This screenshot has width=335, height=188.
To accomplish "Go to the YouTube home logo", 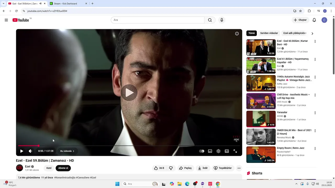I will 21,20.
